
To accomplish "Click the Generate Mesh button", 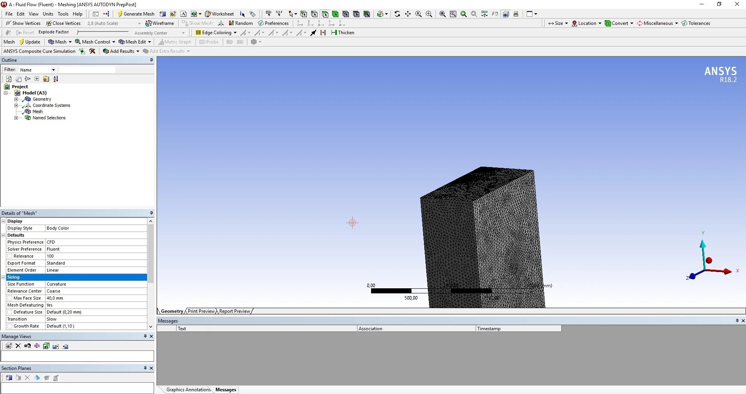I will [x=136, y=14].
